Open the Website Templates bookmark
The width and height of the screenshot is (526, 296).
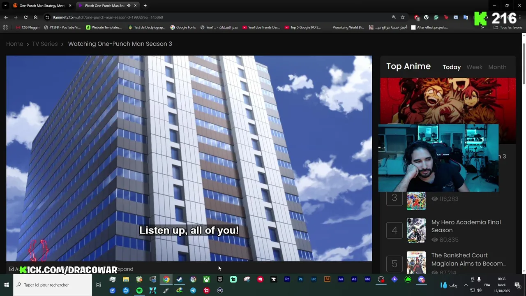[x=104, y=28]
